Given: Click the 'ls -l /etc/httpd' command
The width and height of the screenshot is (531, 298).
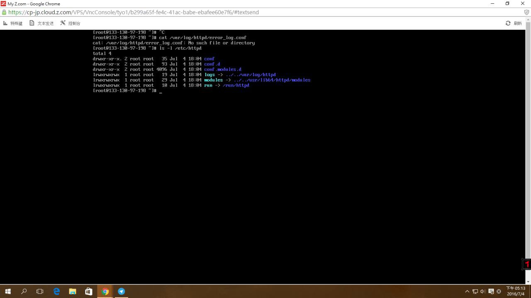Looking at the screenshot, I should pos(180,48).
